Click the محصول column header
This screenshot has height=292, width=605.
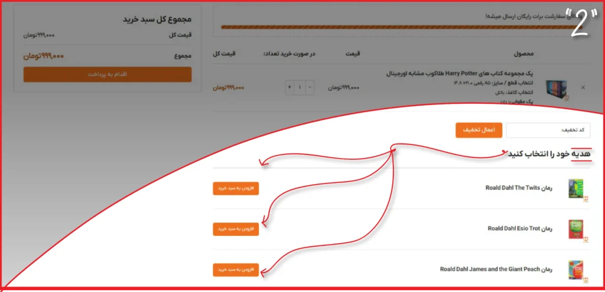tap(523, 54)
